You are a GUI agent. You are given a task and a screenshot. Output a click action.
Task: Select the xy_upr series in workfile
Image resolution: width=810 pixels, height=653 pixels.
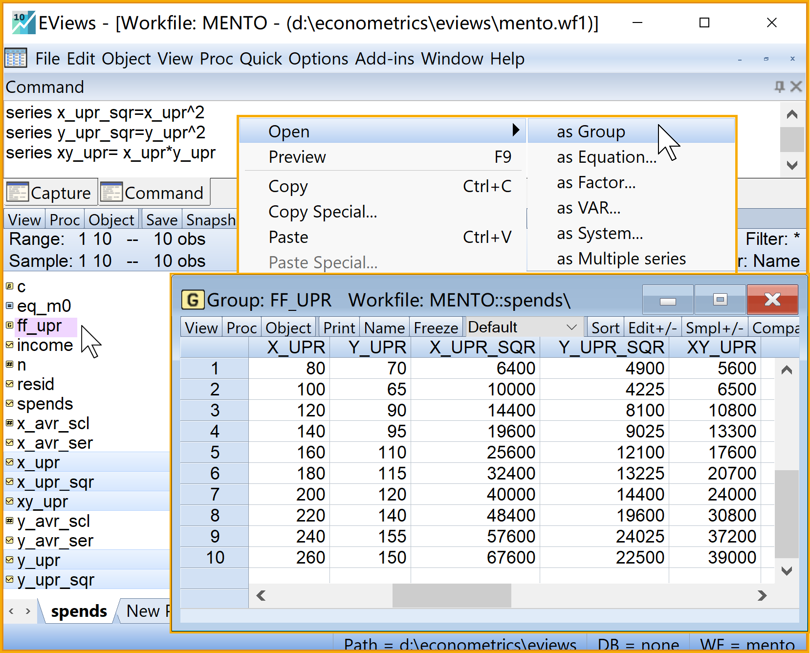pos(43,501)
